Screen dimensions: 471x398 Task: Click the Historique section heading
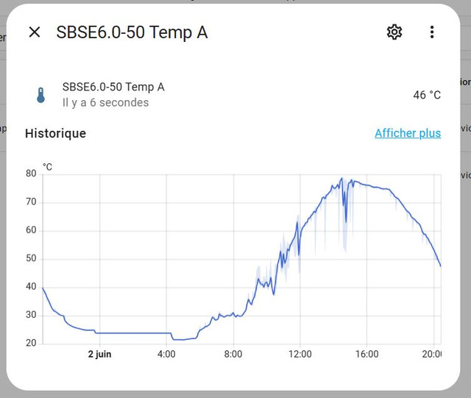56,133
